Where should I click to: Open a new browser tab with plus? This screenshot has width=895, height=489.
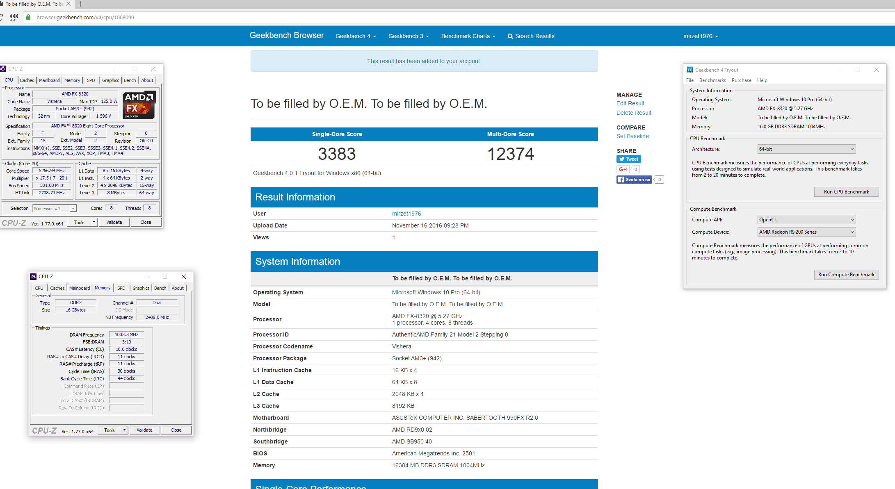(80, 4)
